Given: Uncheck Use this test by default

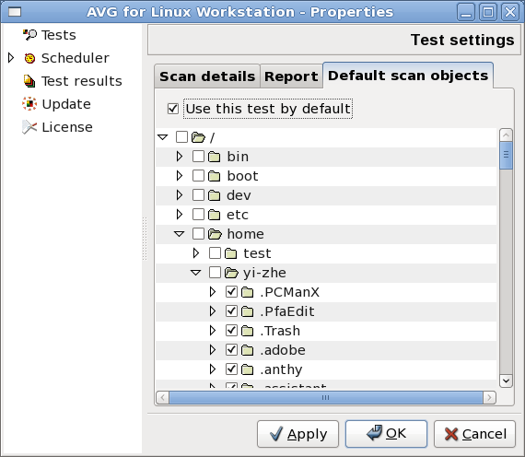Looking at the screenshot, I should pyautogui.click(x=173, y=109).
